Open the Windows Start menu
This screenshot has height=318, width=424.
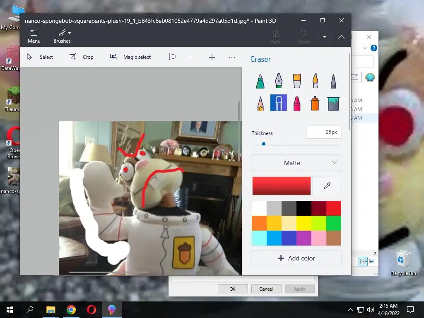[10, 310]
